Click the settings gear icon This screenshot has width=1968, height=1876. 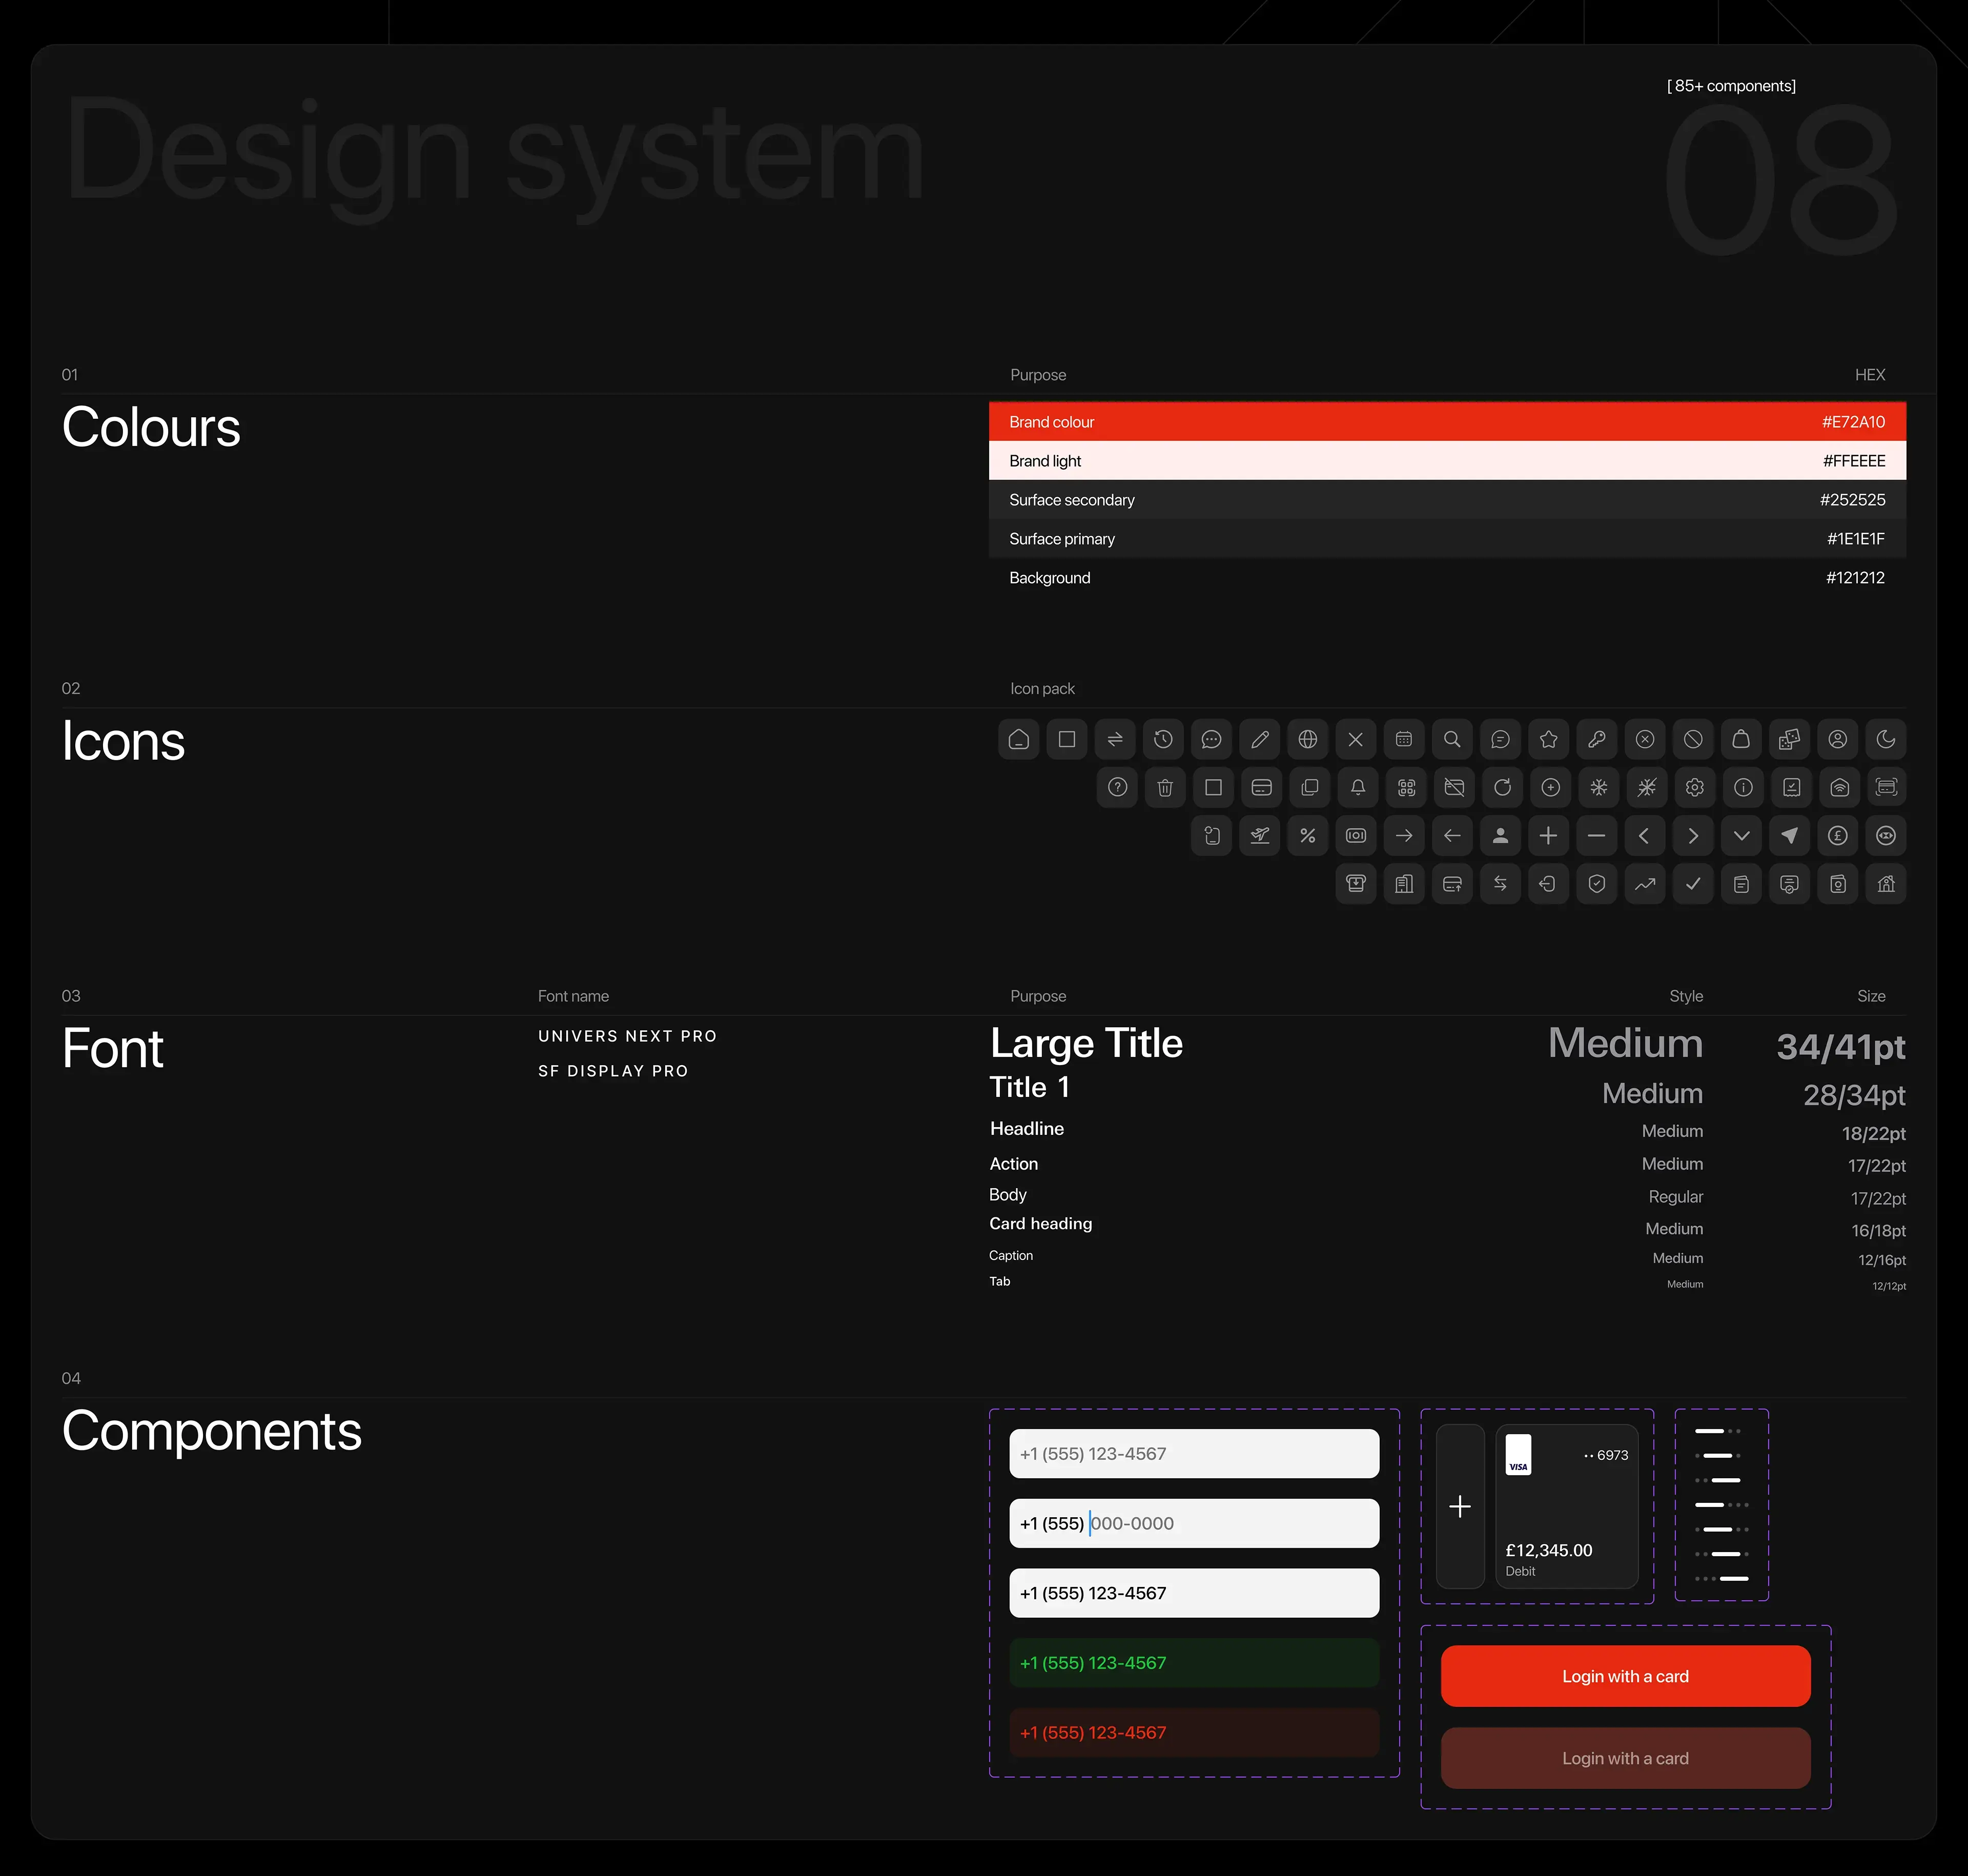click(x=1694, y=788)
